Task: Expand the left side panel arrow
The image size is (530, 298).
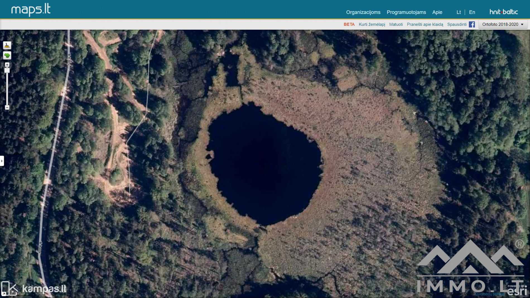Action: (x=2, y=161)
